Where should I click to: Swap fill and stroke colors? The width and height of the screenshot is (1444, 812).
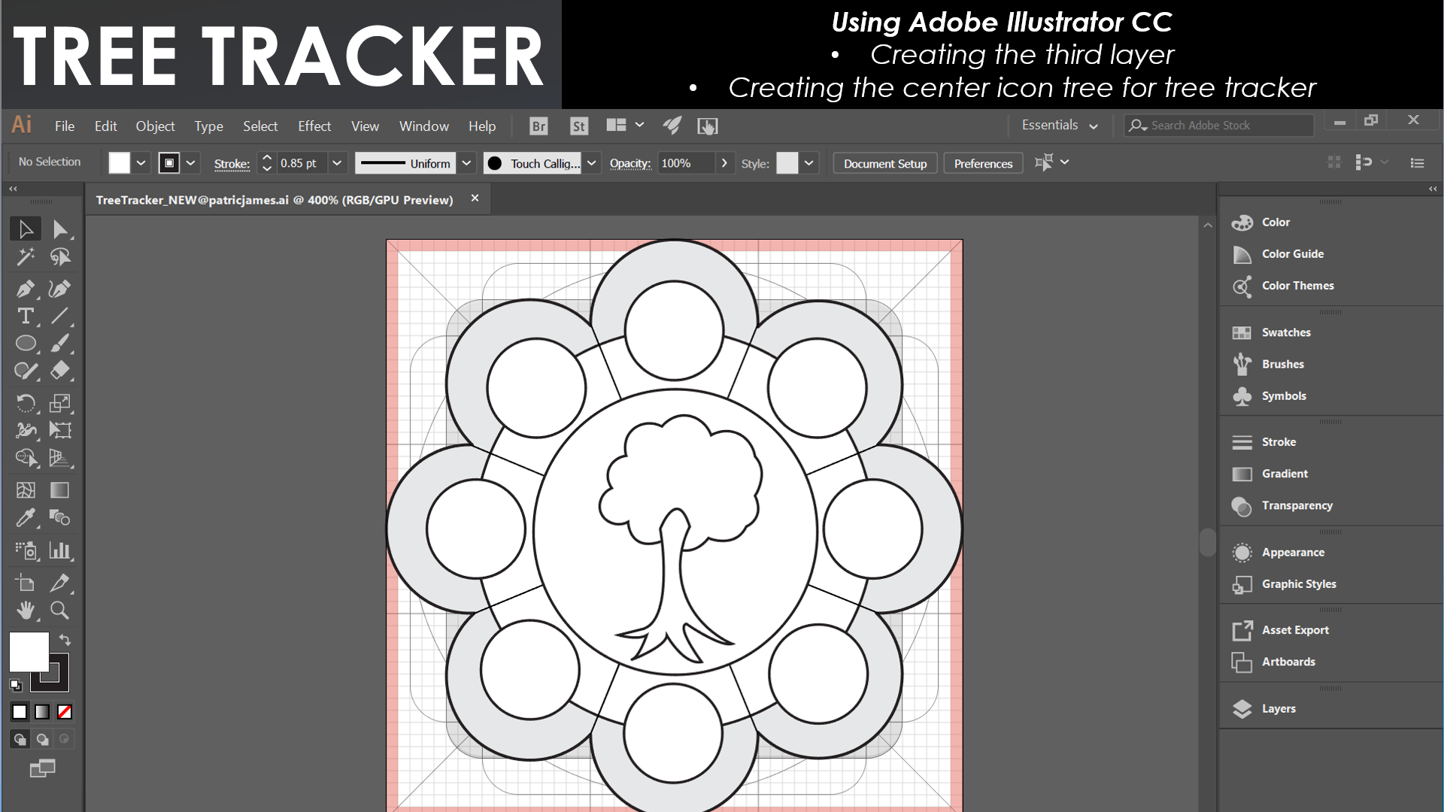65,640
